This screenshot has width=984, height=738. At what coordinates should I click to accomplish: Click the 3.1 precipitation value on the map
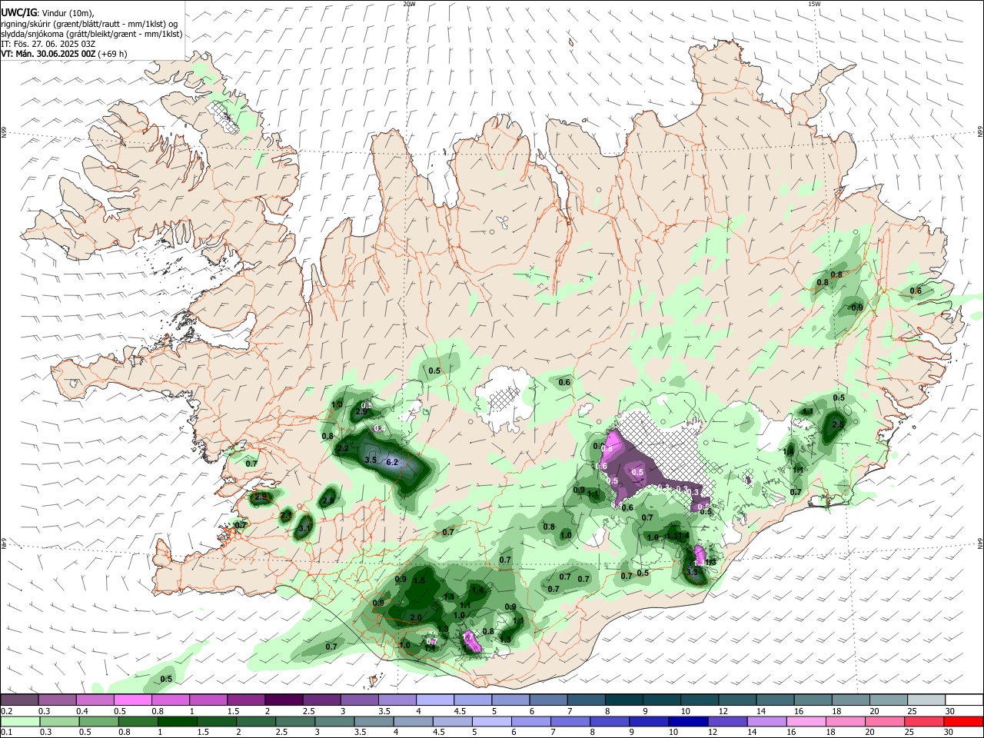coord(304,528)
